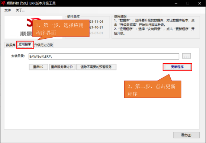
Task: Click the version date ending 21-10-31
Action: [x=96, y=27]
